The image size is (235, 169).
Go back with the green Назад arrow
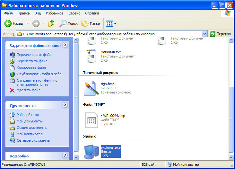click(x=8, y=23)
